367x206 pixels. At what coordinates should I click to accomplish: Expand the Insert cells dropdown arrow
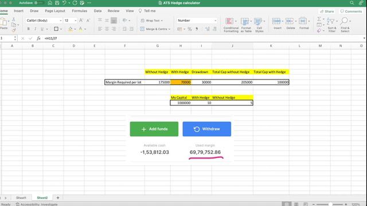tap(283, 21)
